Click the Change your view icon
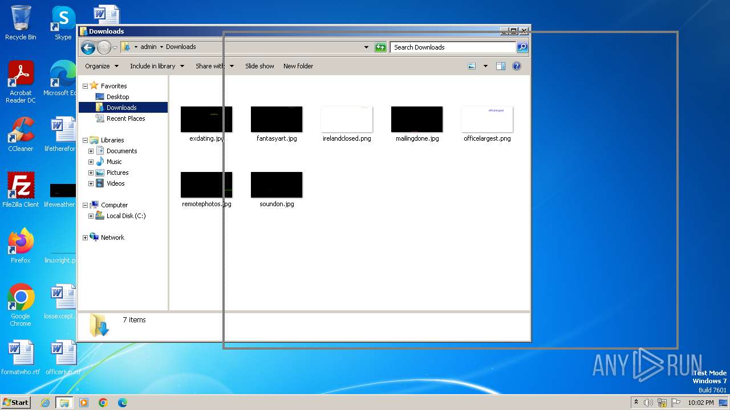The image size is (730, 410). [x=472, y=66]
